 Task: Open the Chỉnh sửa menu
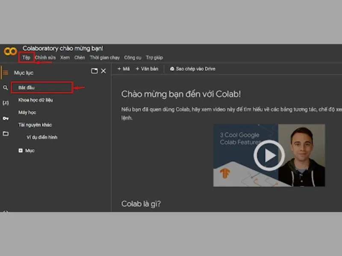point(45,58)
